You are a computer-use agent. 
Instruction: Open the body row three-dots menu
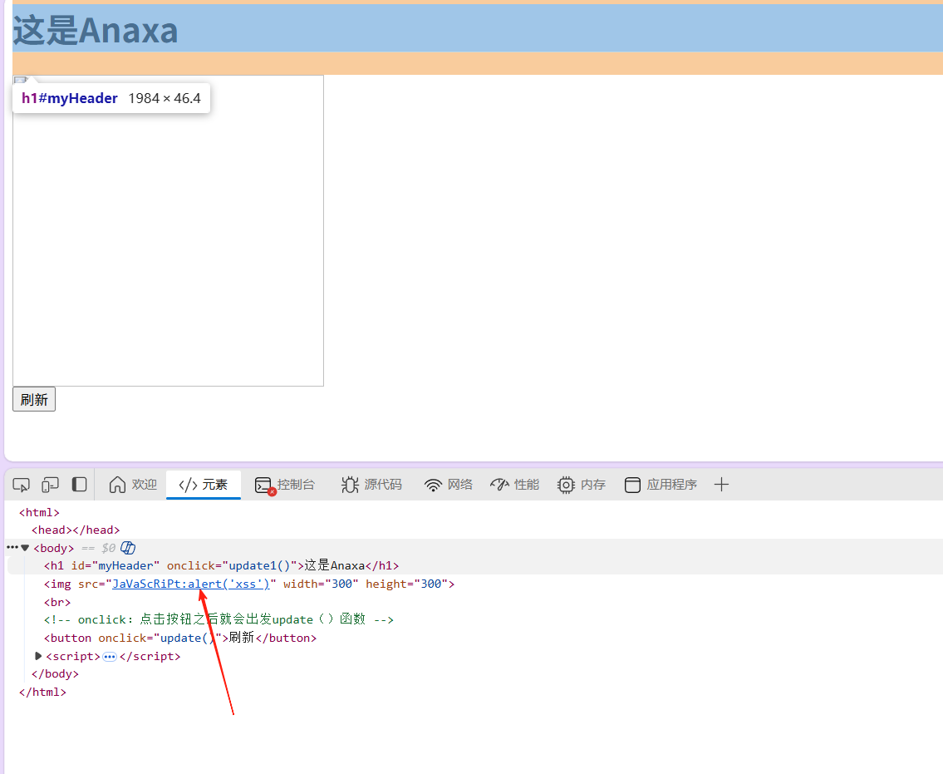point(12,548)
